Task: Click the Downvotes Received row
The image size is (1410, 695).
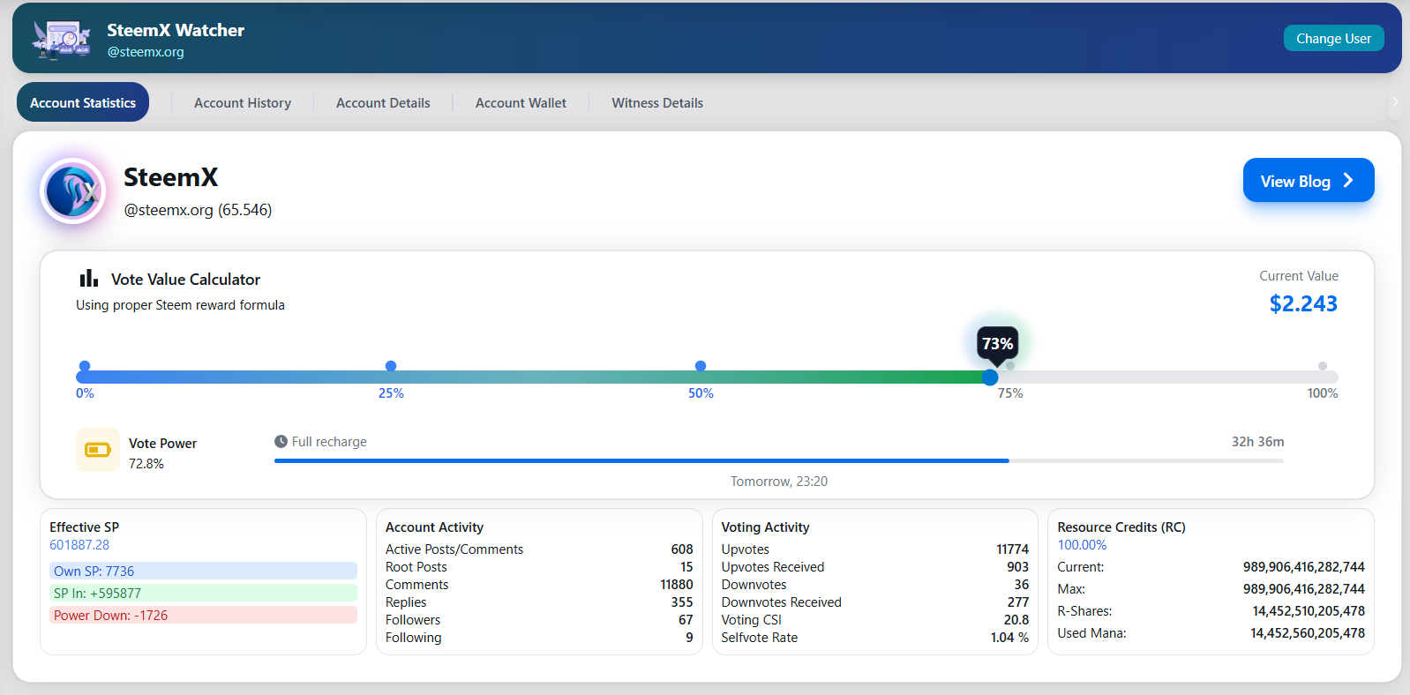Action: tap(875, 602)
